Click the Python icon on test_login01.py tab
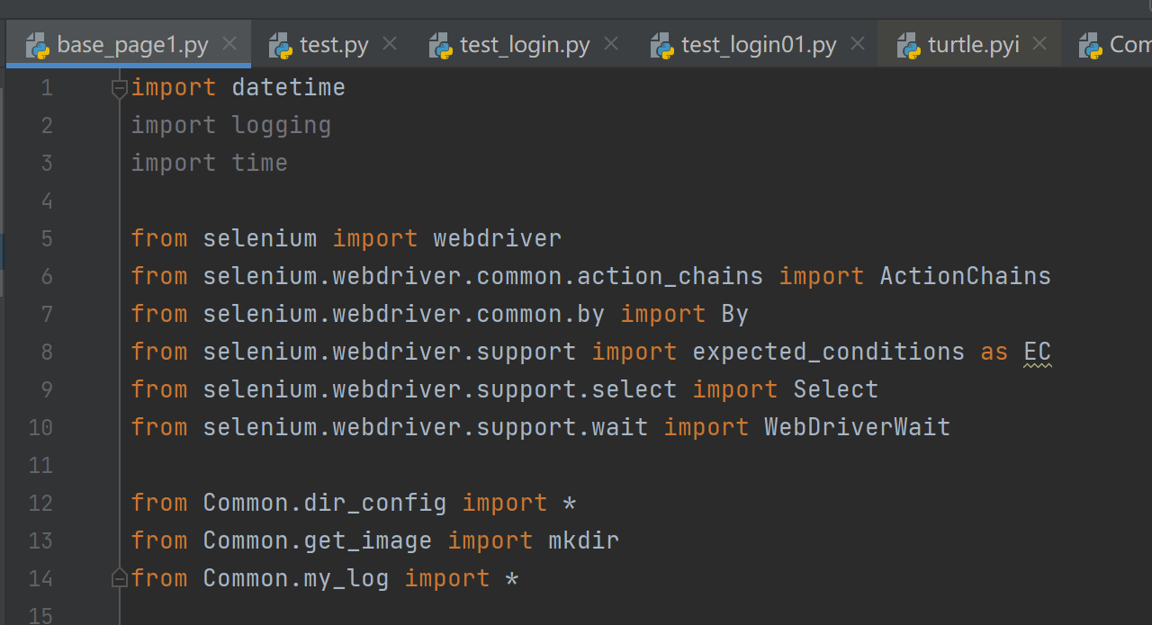 pos(662,45)
